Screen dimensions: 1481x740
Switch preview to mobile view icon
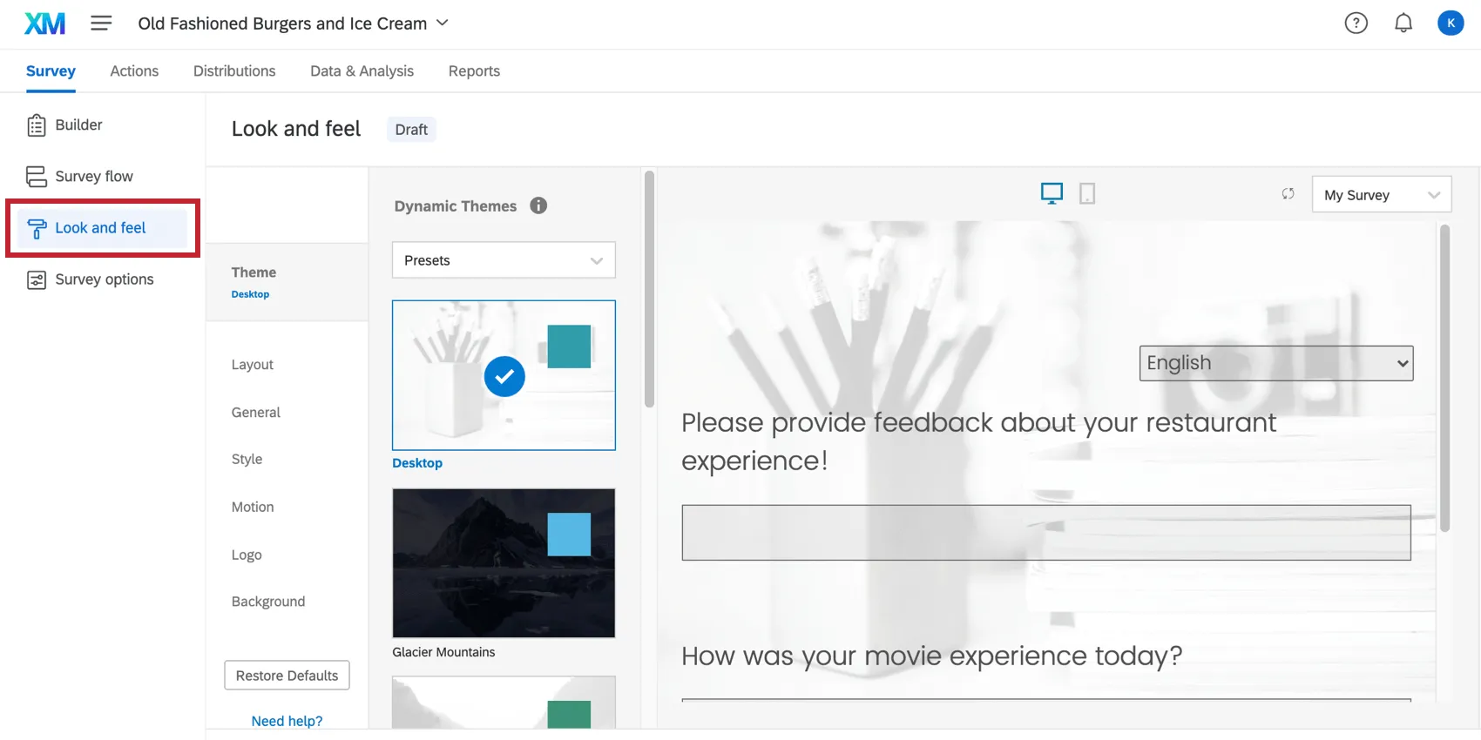1087,193
